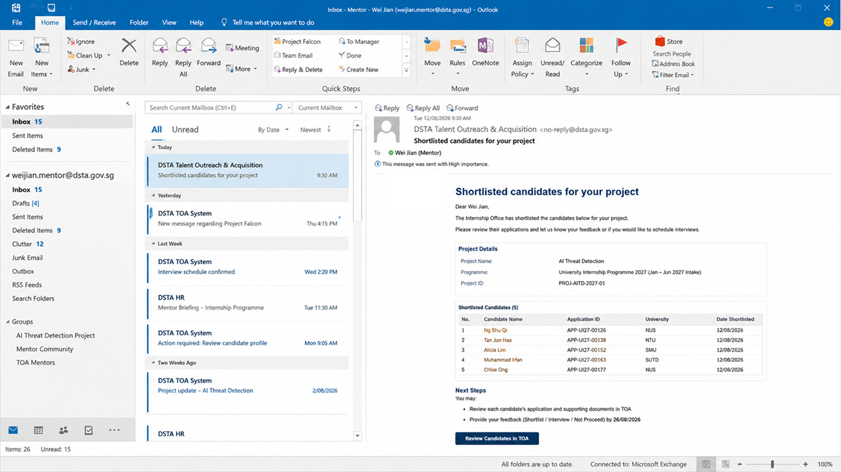Open the Mentor Briefing email from DSTA HR

tap(247, 303)
